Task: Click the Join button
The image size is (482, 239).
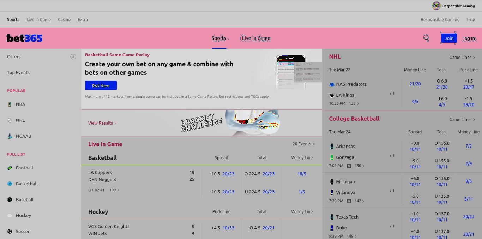Action: (449, 38)
